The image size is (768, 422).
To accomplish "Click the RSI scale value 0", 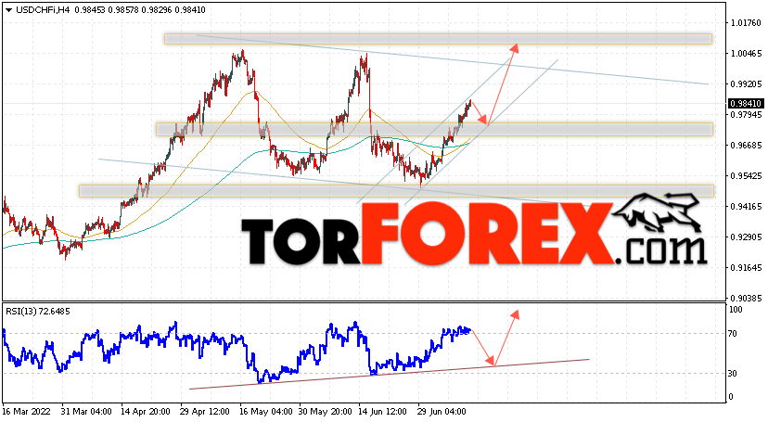I will (x=731, y=397).
